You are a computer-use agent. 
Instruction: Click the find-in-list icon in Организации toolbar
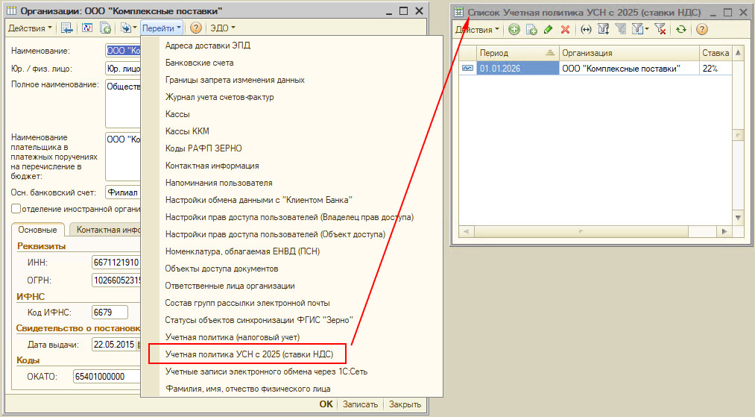pos(66,28)
